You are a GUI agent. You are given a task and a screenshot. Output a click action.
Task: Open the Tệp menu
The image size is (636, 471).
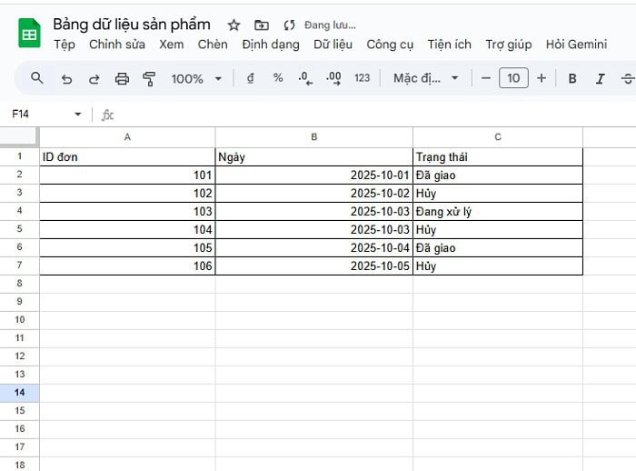point(65,45)
